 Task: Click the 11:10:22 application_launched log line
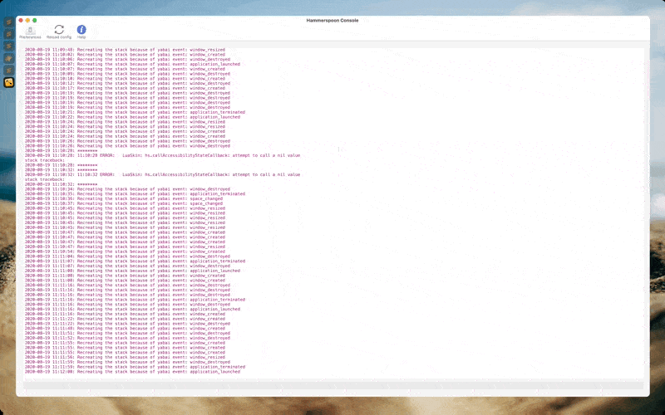click(132, 117)
